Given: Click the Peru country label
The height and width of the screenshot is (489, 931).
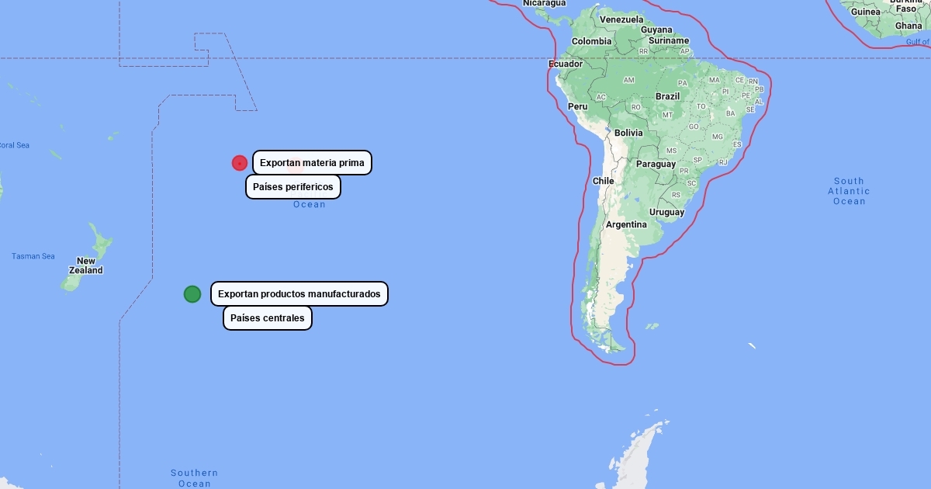Looking at the screenshot, I should click(x=577, y=106).
